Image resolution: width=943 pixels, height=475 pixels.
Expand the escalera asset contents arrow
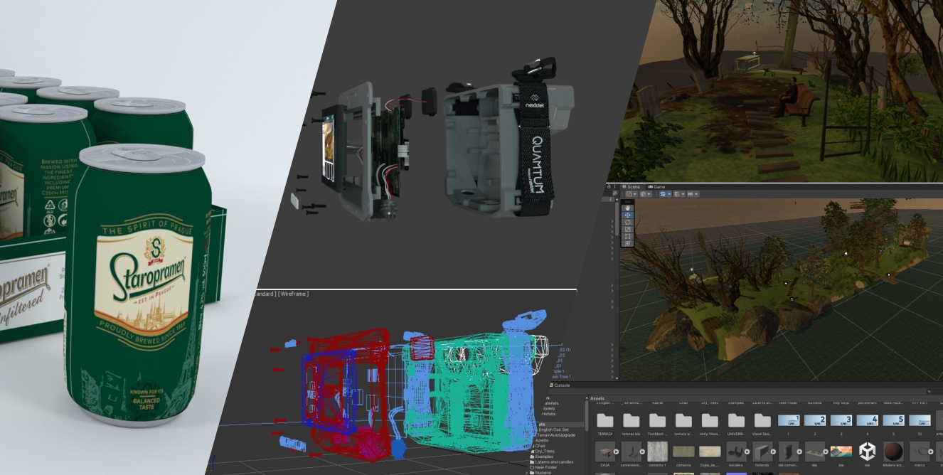(747, 452)
